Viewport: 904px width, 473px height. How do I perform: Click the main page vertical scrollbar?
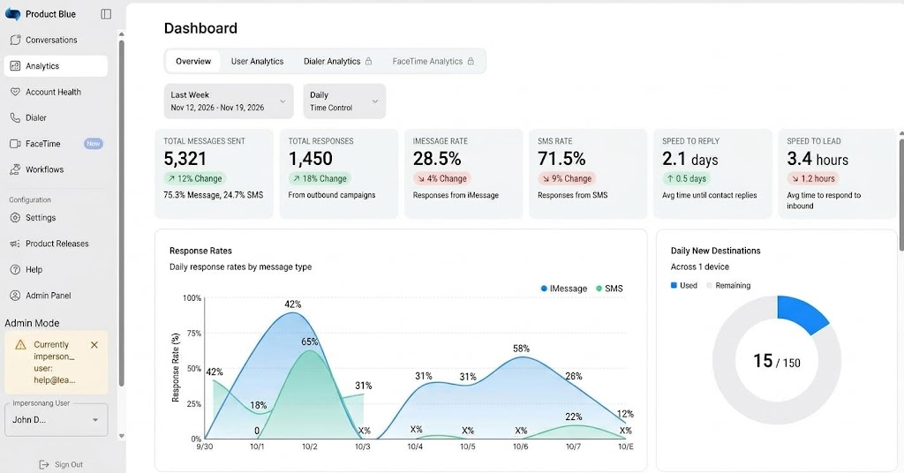click(x=901, y=193)
